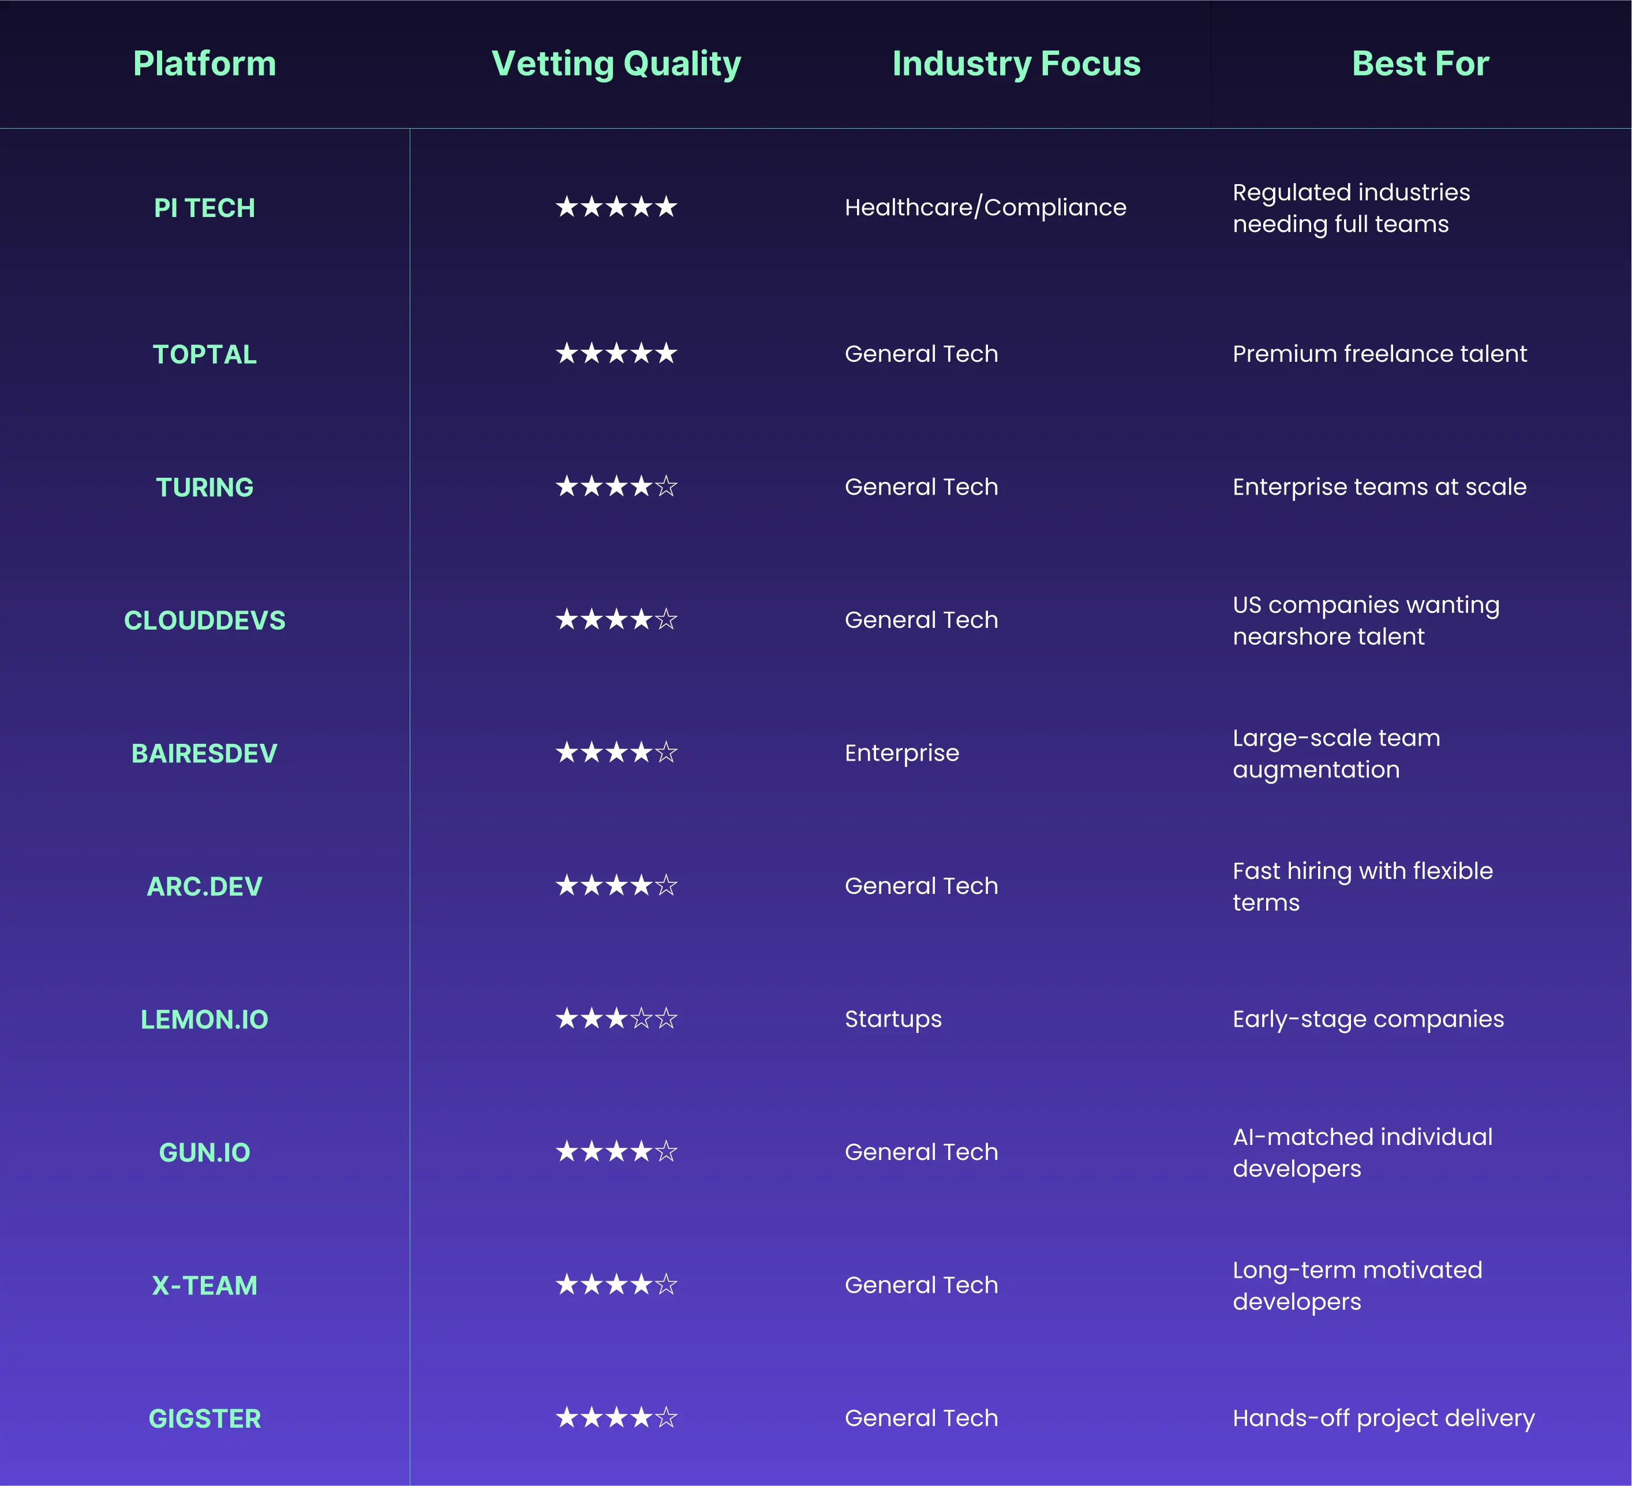Click 'Enterprise teams at scale'
The width and height of the screenshot is (1632, 1486).
[x=1379, y=487]
